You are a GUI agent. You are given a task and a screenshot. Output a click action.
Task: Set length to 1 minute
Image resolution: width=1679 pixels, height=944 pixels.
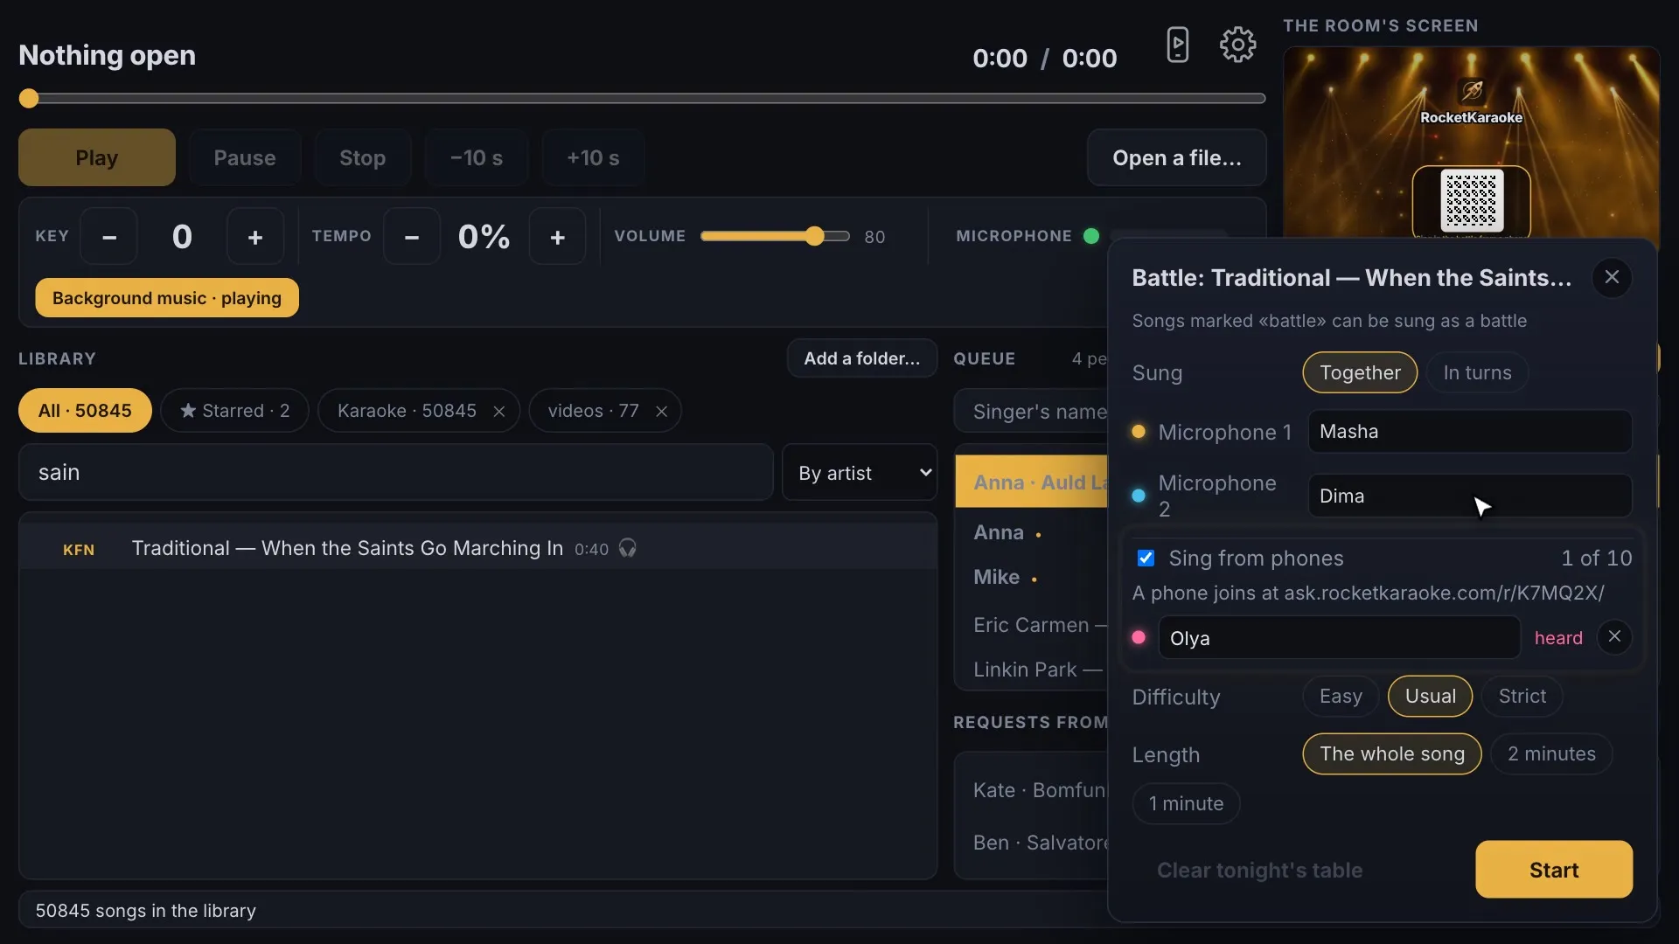point(1186,804)
